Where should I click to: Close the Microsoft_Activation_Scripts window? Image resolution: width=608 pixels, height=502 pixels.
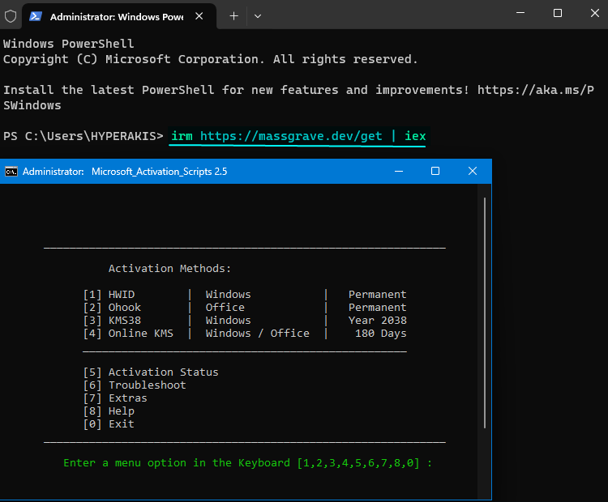pos(473,171)
